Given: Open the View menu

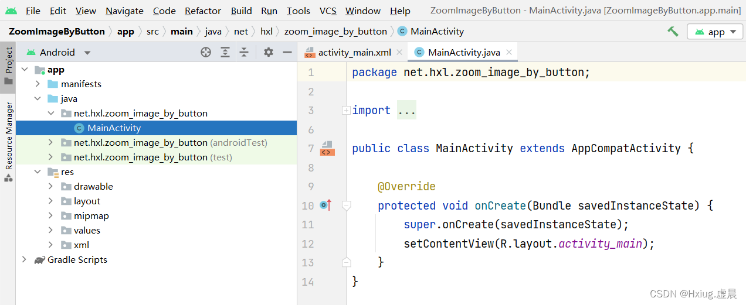Looking at the screenshot, I should (x=86, y=11).
